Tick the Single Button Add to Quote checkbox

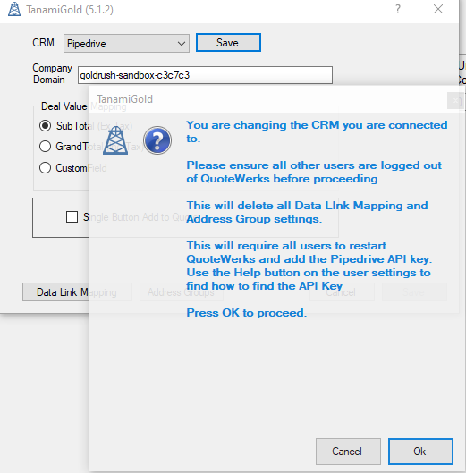point(72,216)
